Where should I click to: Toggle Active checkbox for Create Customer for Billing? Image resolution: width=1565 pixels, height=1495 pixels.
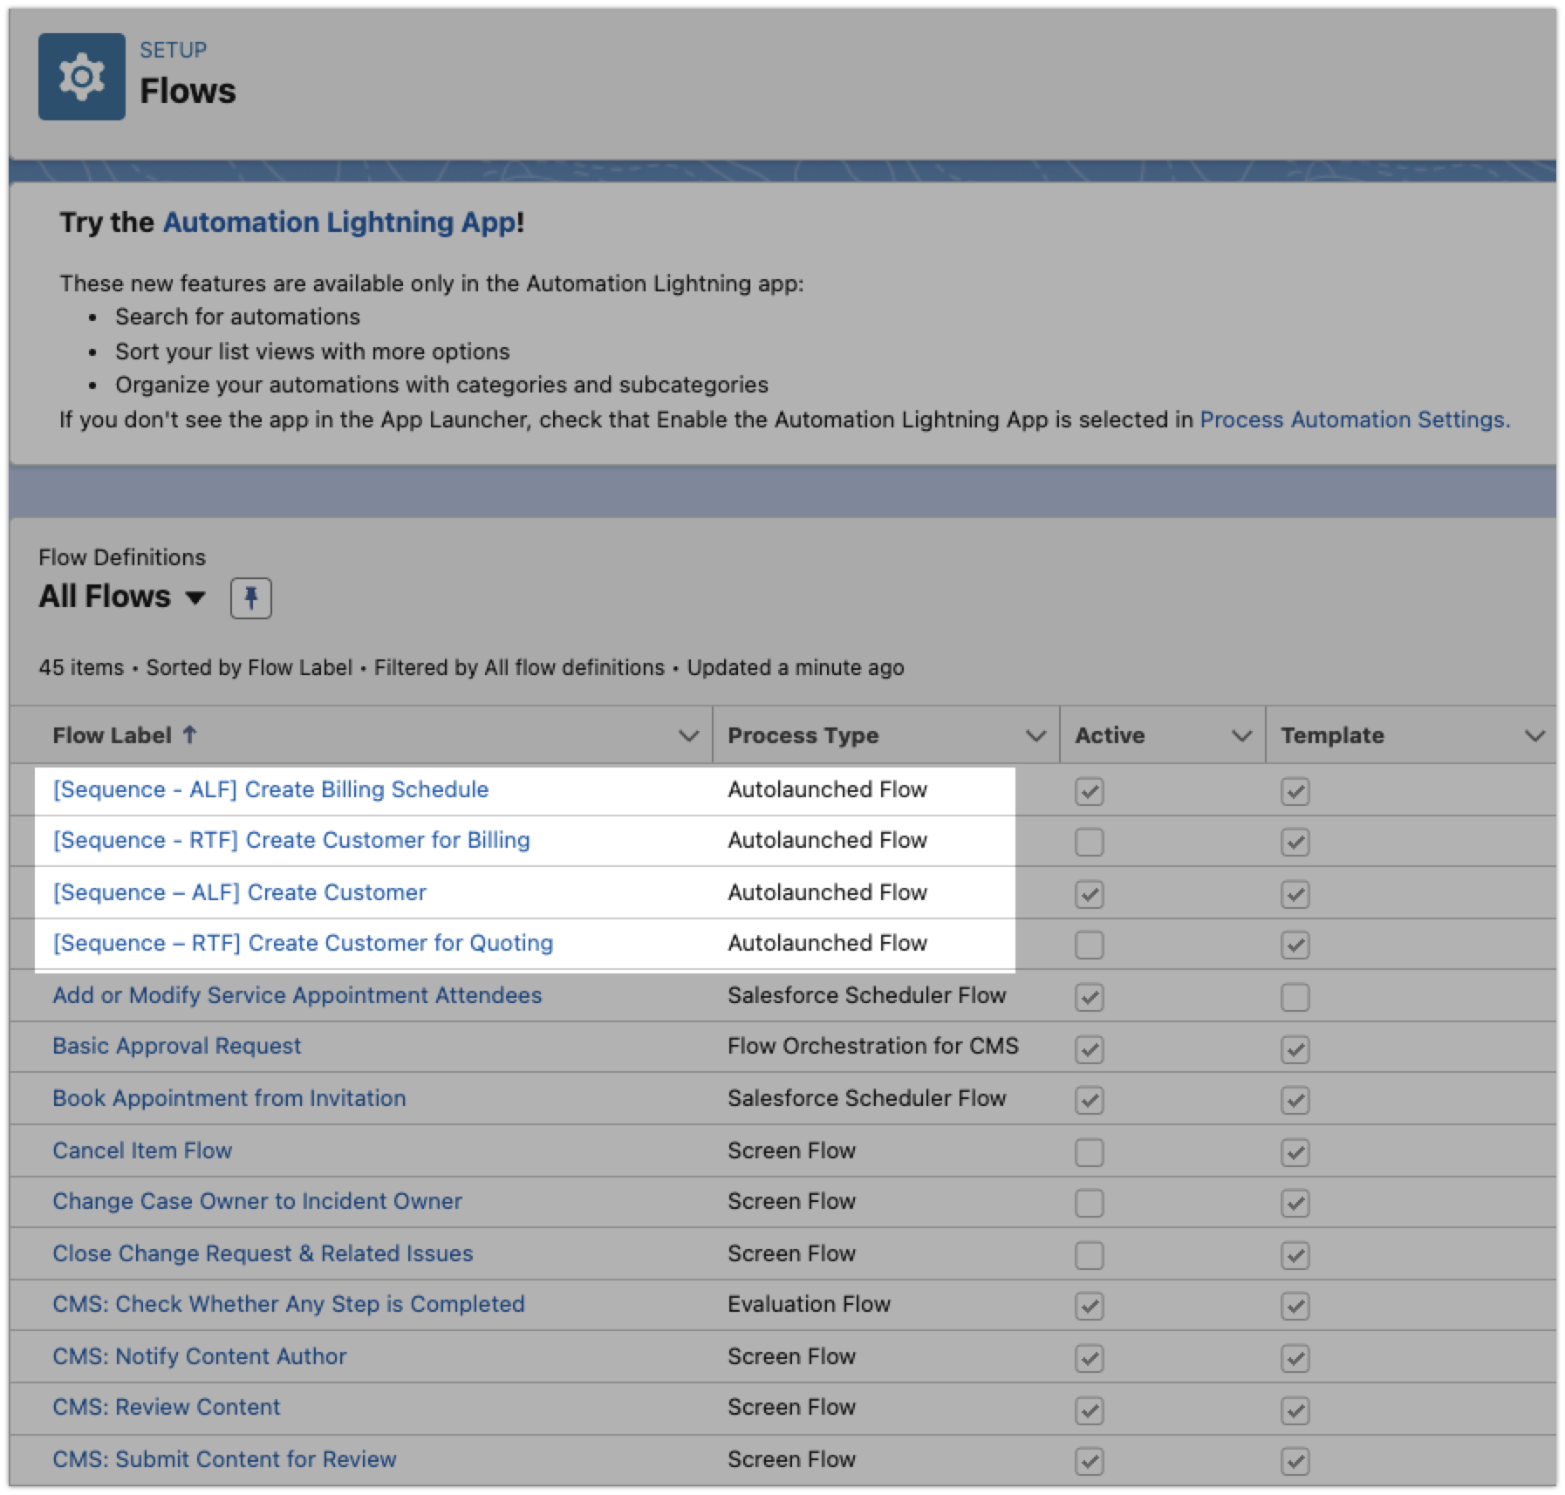[1089, 842]
